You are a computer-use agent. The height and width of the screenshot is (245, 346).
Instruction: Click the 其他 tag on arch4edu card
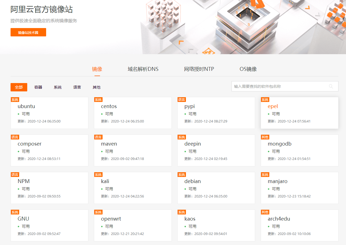265,212
